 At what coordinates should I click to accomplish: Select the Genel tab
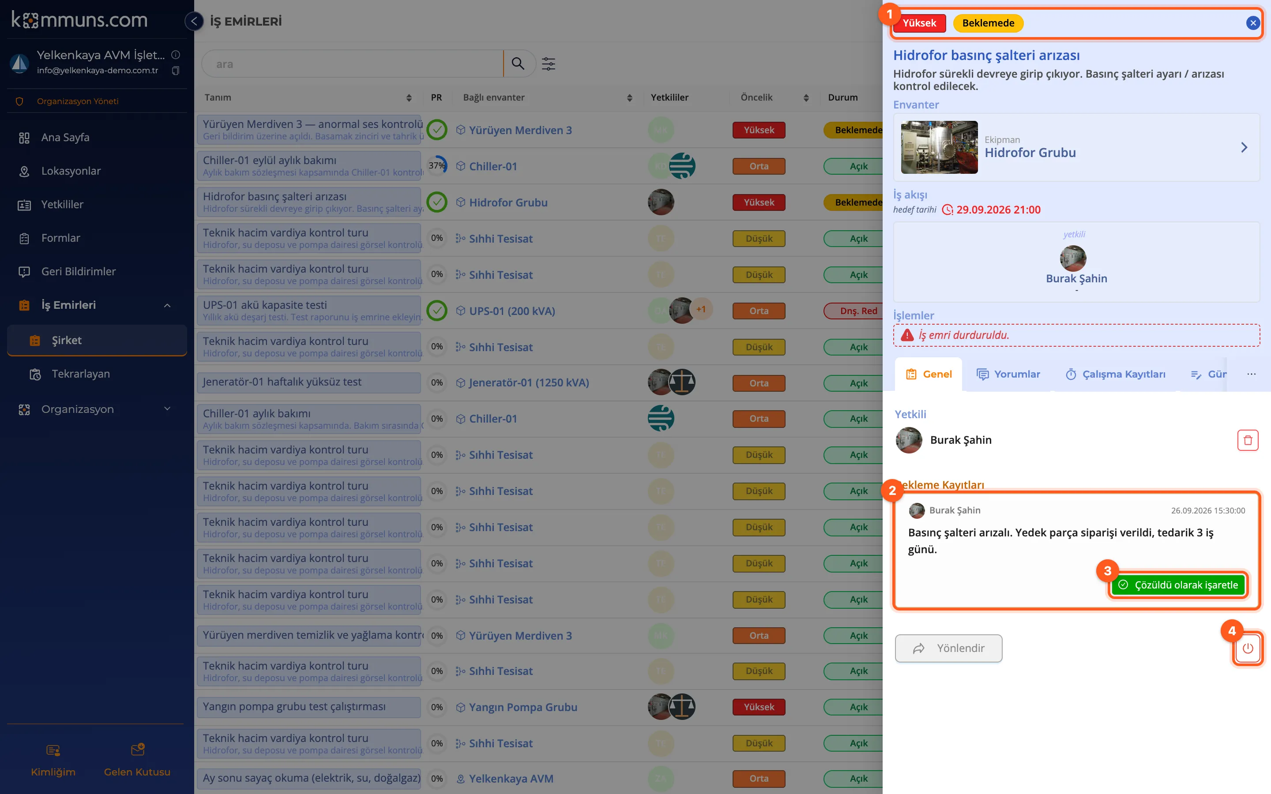[x=929, y=375]
